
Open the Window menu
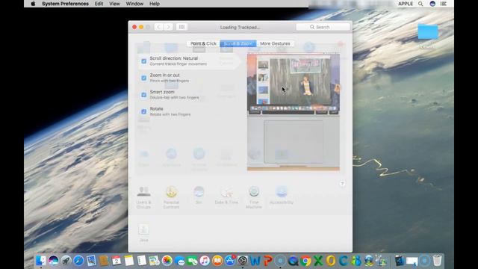tap(134, 4)
